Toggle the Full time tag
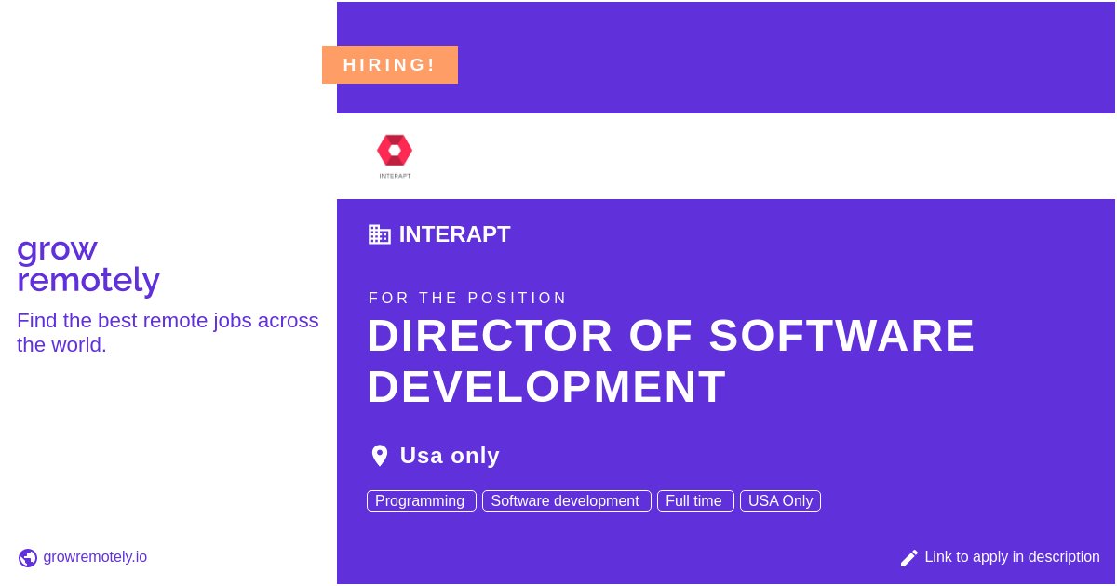The width and height of the screenshot is (1117, 586). tap(694, 500)
